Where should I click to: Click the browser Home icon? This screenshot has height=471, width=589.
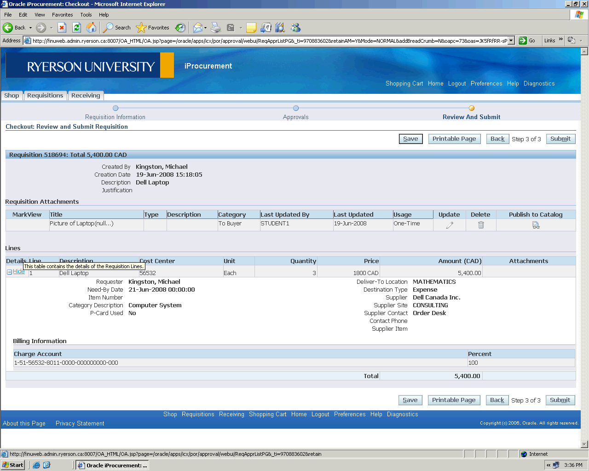pyautogui.click(x=92, y=28)
